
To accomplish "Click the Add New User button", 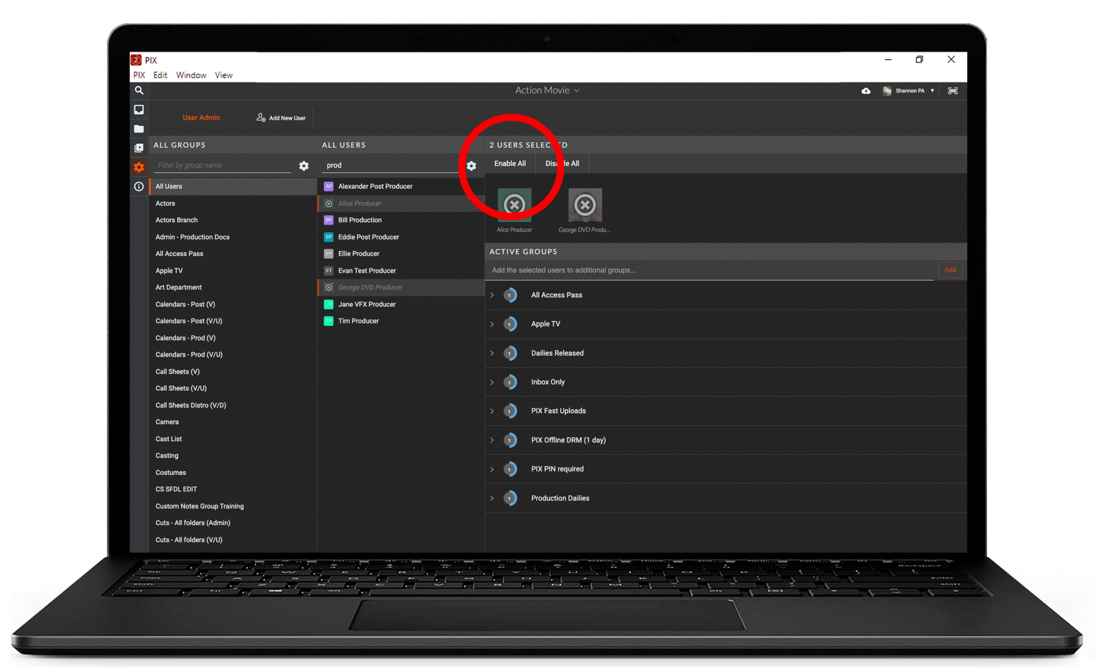I will coord(281,118).
